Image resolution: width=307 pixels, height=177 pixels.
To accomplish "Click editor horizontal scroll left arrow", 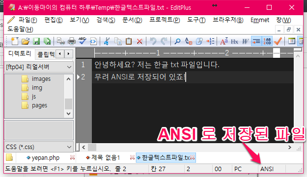I will (x=84, y=147).
